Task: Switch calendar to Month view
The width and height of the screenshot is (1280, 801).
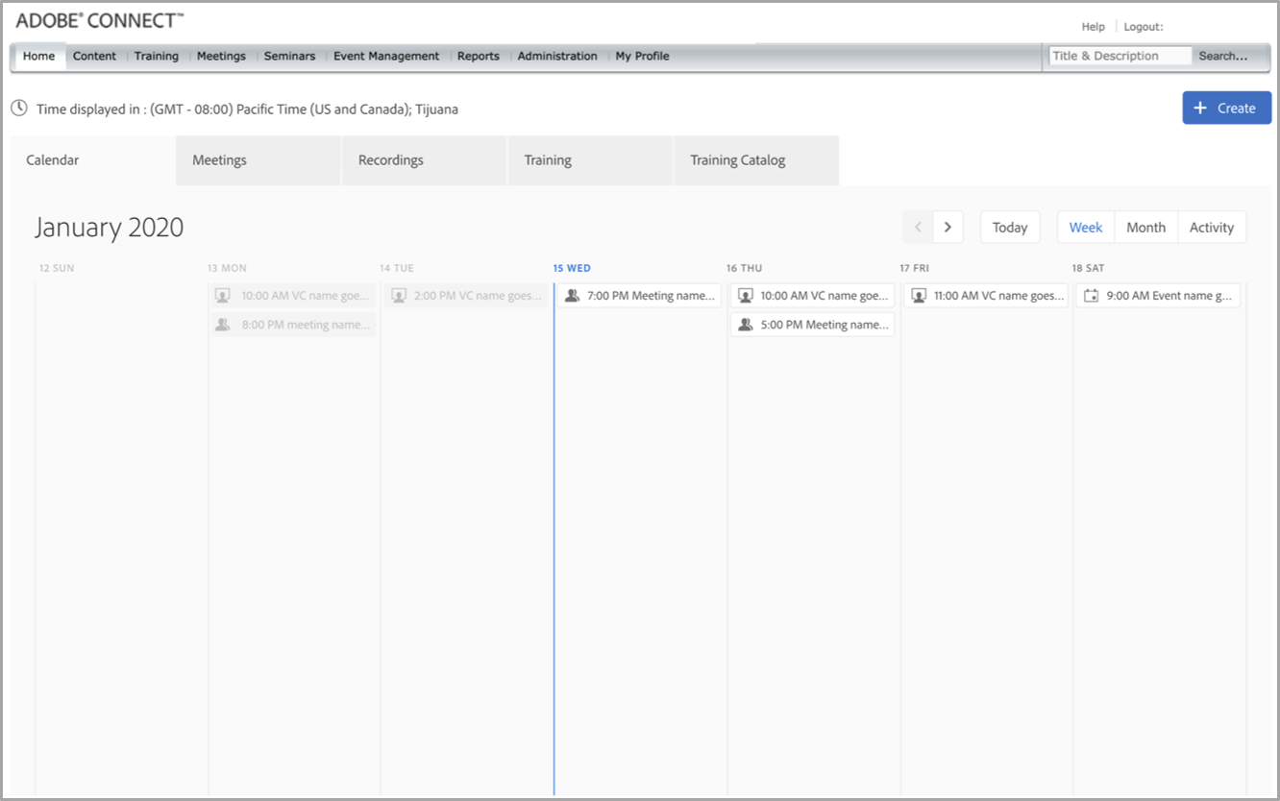Action: [1145, 228]
